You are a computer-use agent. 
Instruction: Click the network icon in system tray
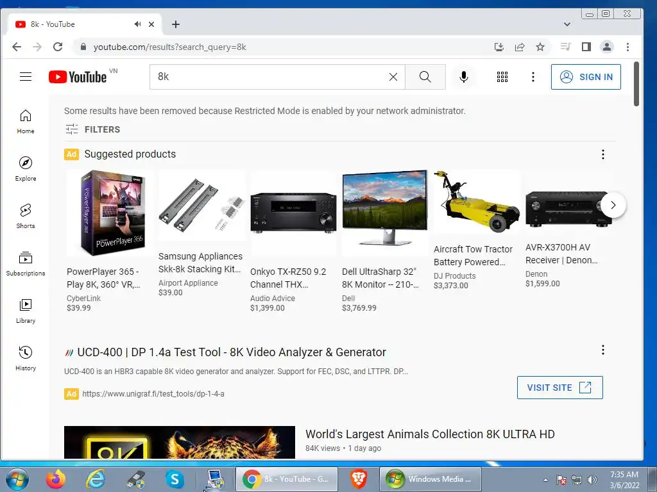pyautogui.click(x=577, y=480)
